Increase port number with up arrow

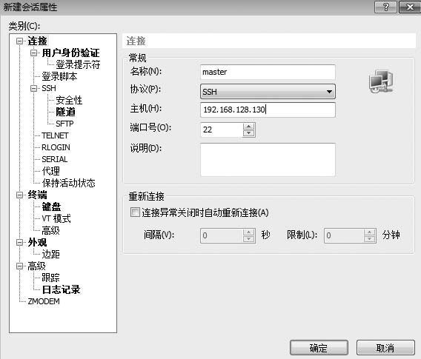point(248,127)
